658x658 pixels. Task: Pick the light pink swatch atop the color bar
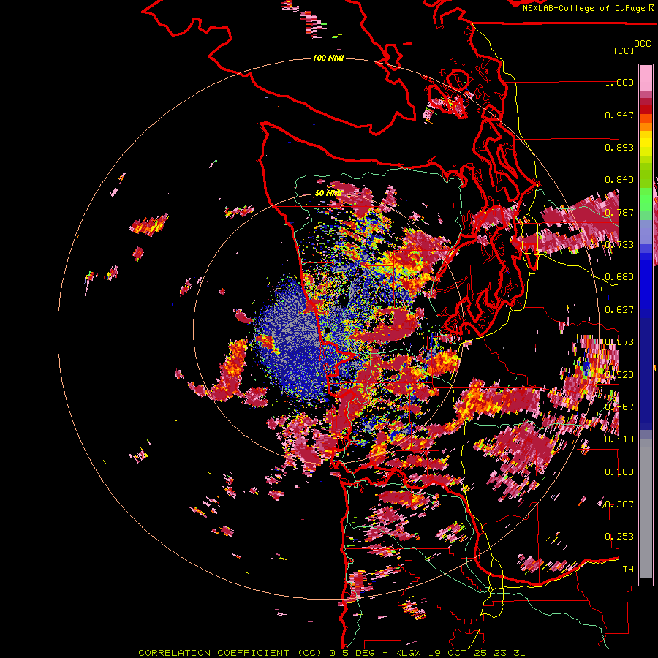[646, 77]
